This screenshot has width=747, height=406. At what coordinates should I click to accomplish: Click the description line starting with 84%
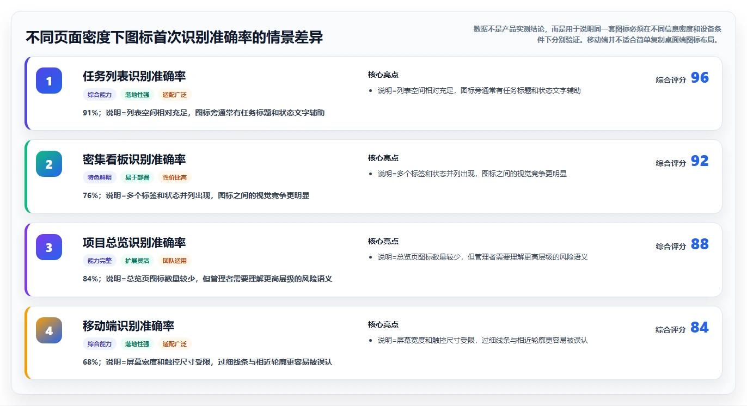[x=207, y=279]
